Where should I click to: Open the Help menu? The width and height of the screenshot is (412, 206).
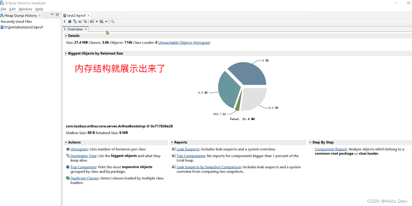tap(39, 9)
